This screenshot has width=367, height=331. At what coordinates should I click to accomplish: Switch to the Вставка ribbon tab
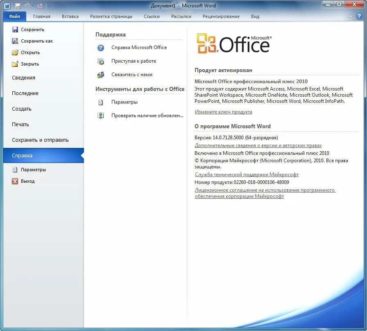coord(70,16)
